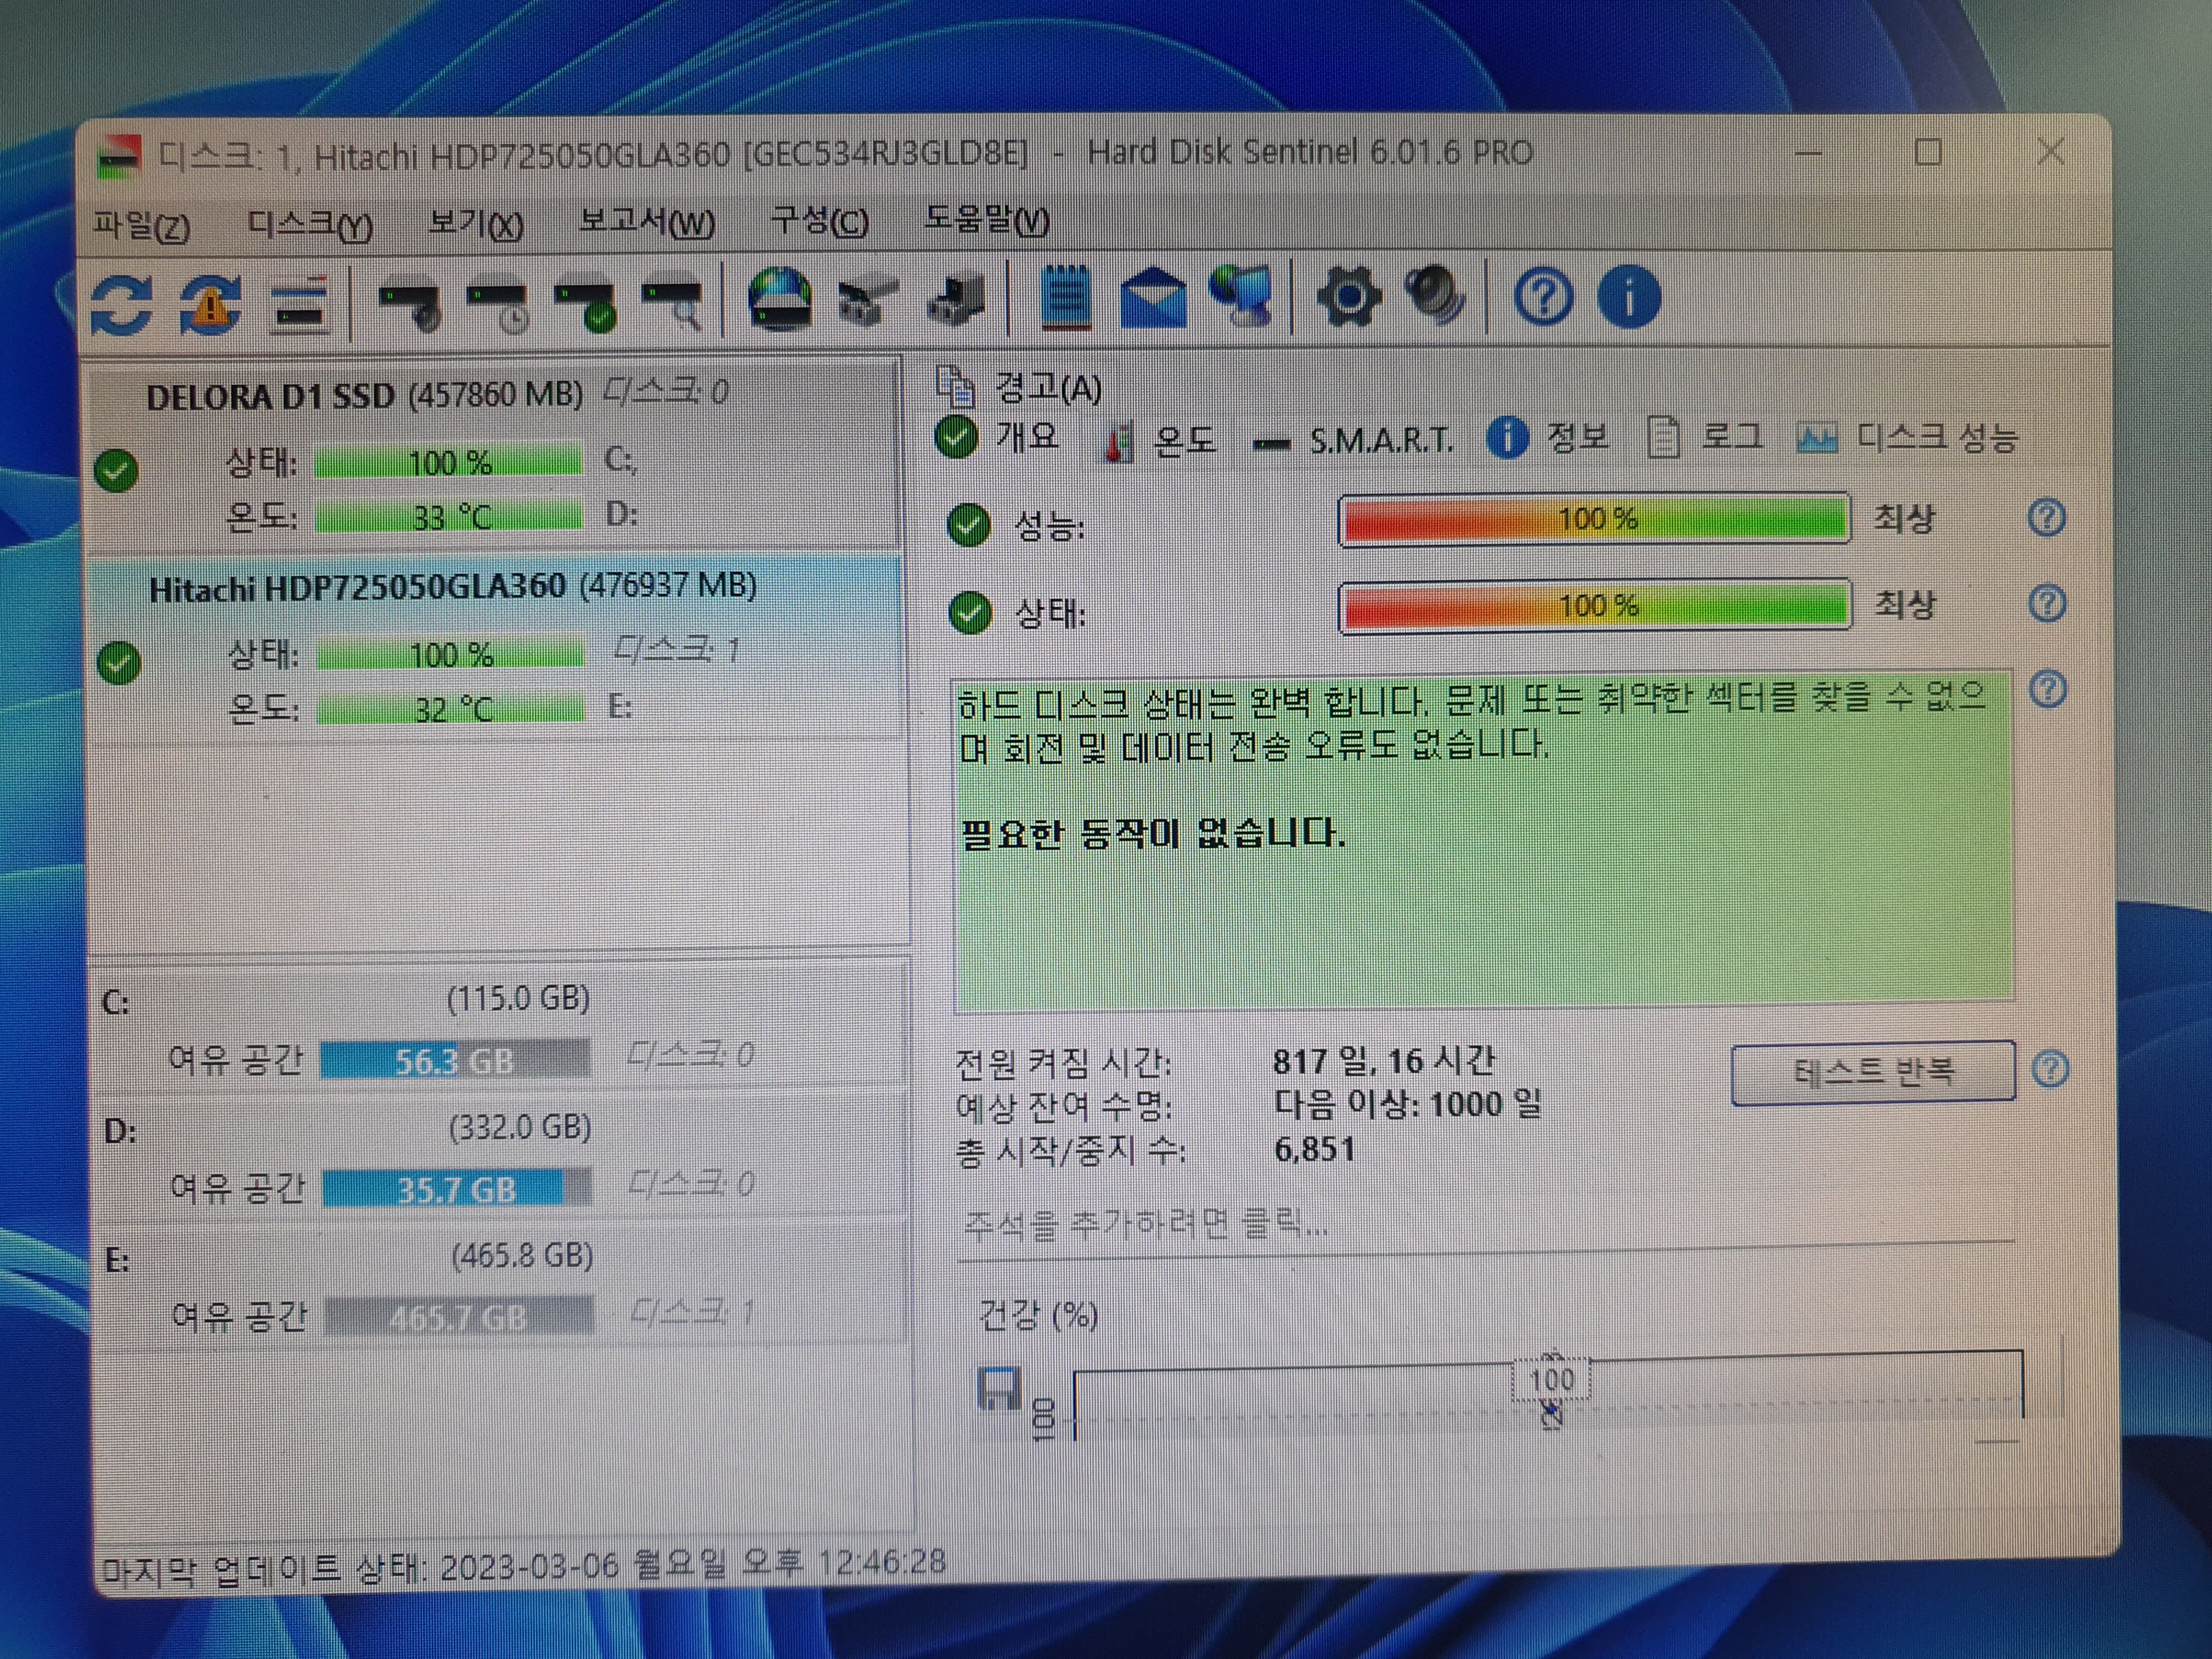This screenshot has height=1659, width=2212.
Task: Click the 마지막 업데이트 상태 status bar text
Action: (x=523, y=1566)
